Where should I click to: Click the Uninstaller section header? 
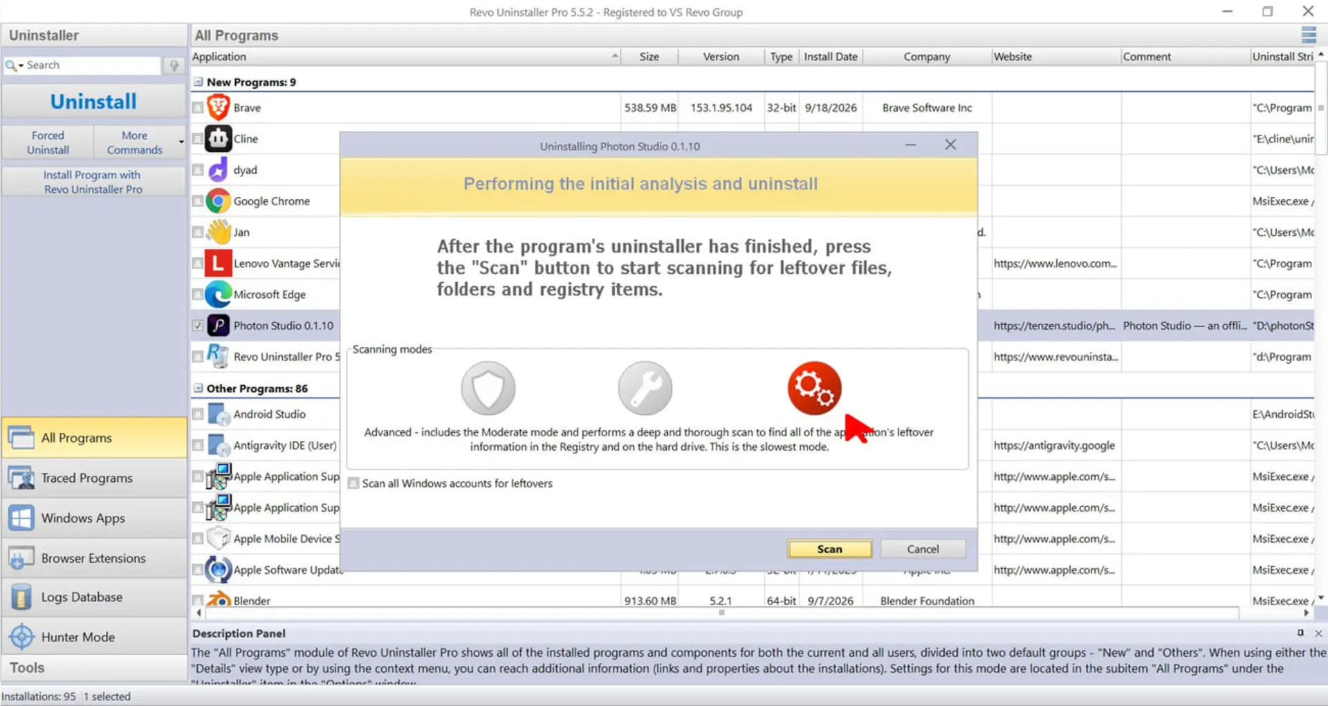(x=94, y=35)
